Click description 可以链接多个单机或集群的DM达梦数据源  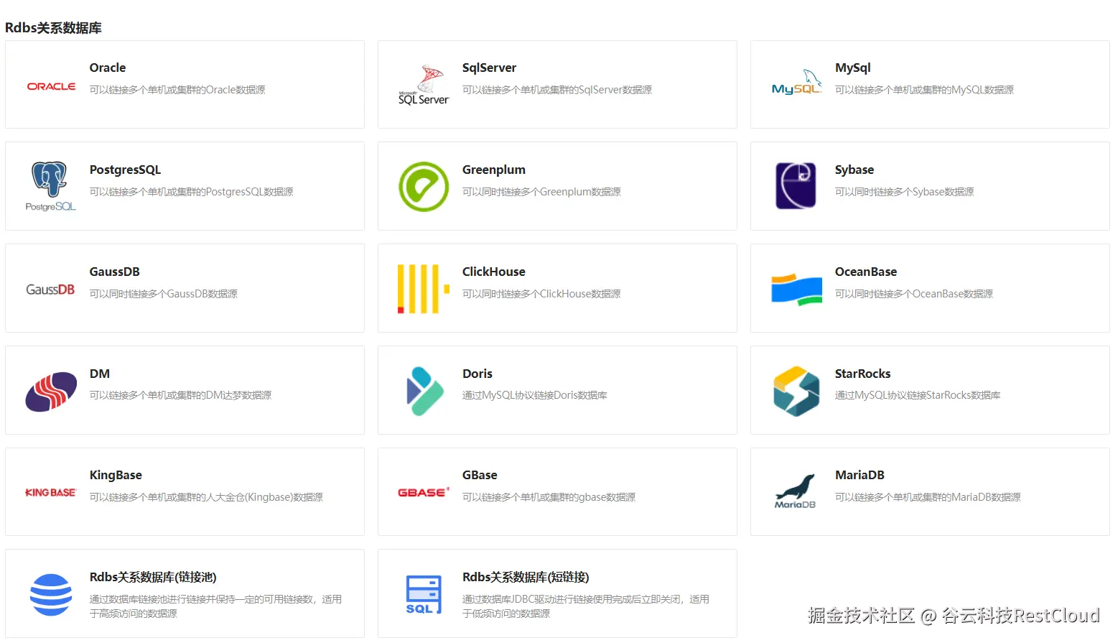(180, 395)
